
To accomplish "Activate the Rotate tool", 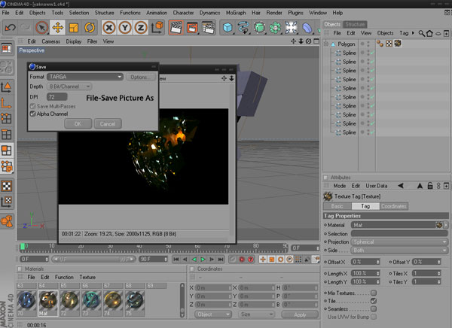I will pos(90,28).
